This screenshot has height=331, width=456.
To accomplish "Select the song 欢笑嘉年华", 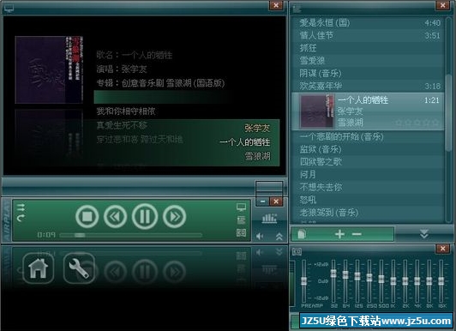I will [x=367, y=86].
